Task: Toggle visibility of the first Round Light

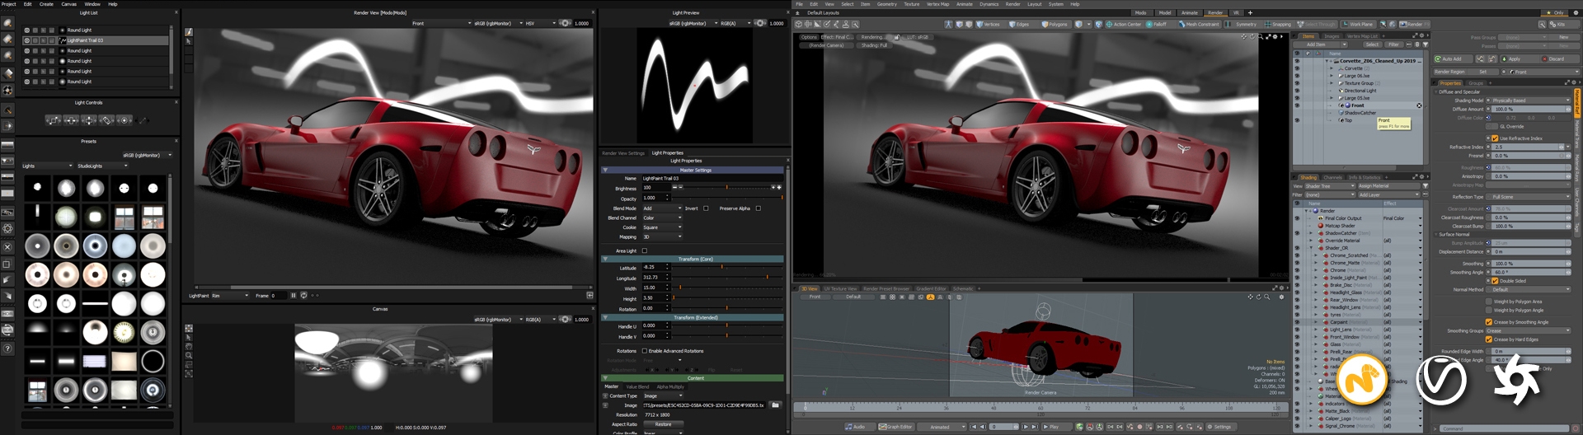Action: 27,30
